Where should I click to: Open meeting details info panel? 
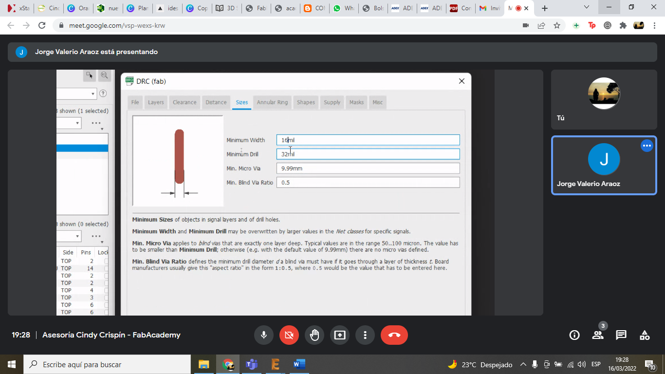(x=574, y=335)
